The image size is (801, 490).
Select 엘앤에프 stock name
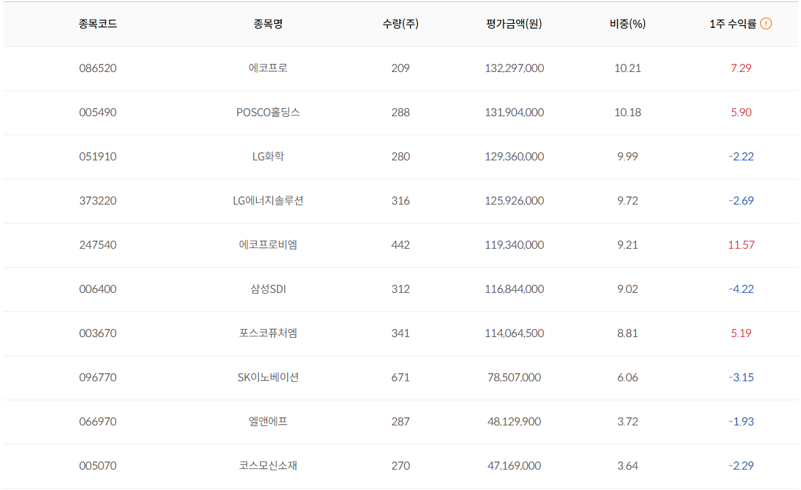point(268,421)
